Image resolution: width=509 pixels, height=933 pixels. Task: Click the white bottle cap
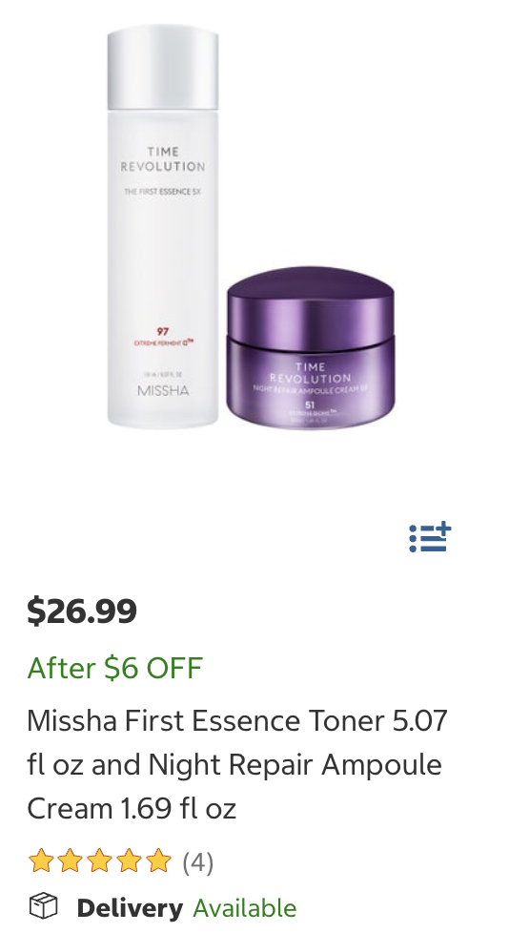[163, 67]
